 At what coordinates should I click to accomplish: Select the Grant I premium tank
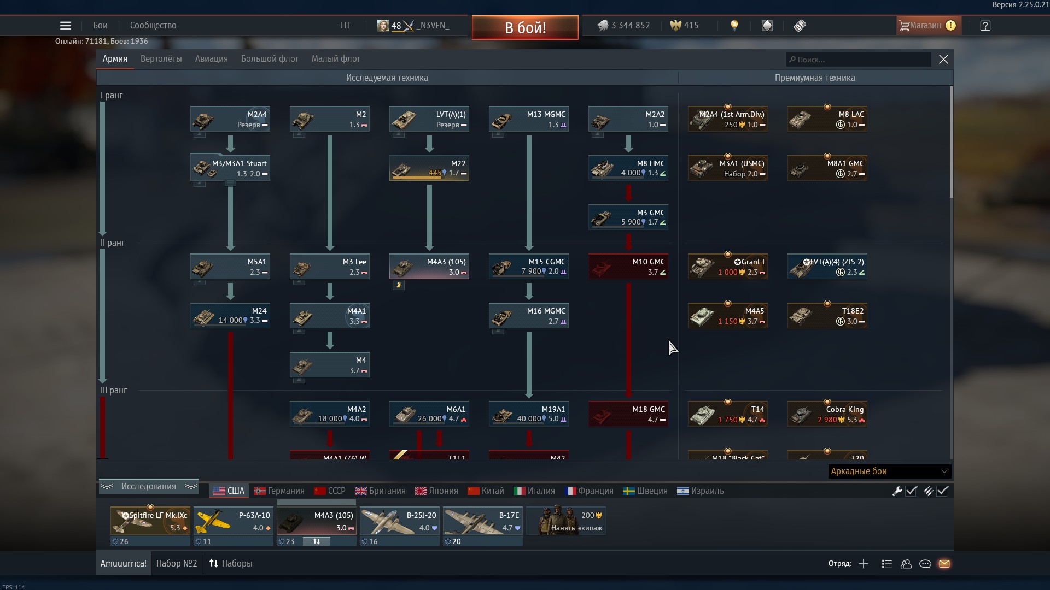coord(728,267)
